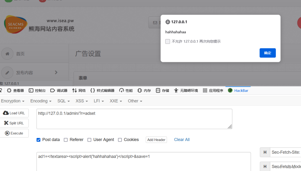Click the URL textarea with 127.0.0.1/admin
Image resolution: width=301 pixels, height=171 pixels.
[134, 119]
